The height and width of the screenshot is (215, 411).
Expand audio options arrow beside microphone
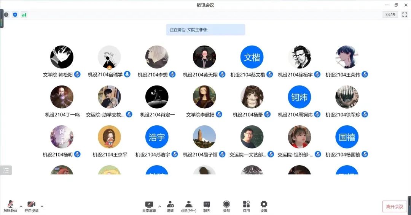coord(21,206)
